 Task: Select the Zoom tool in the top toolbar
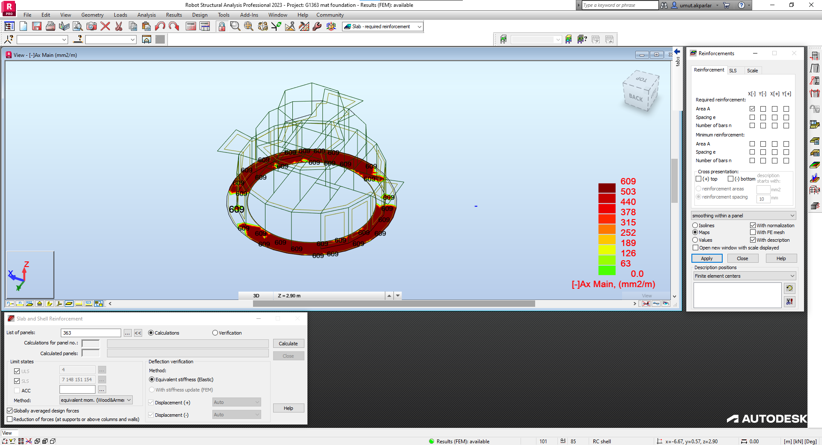pyautogui.click(x=235, y=26)
